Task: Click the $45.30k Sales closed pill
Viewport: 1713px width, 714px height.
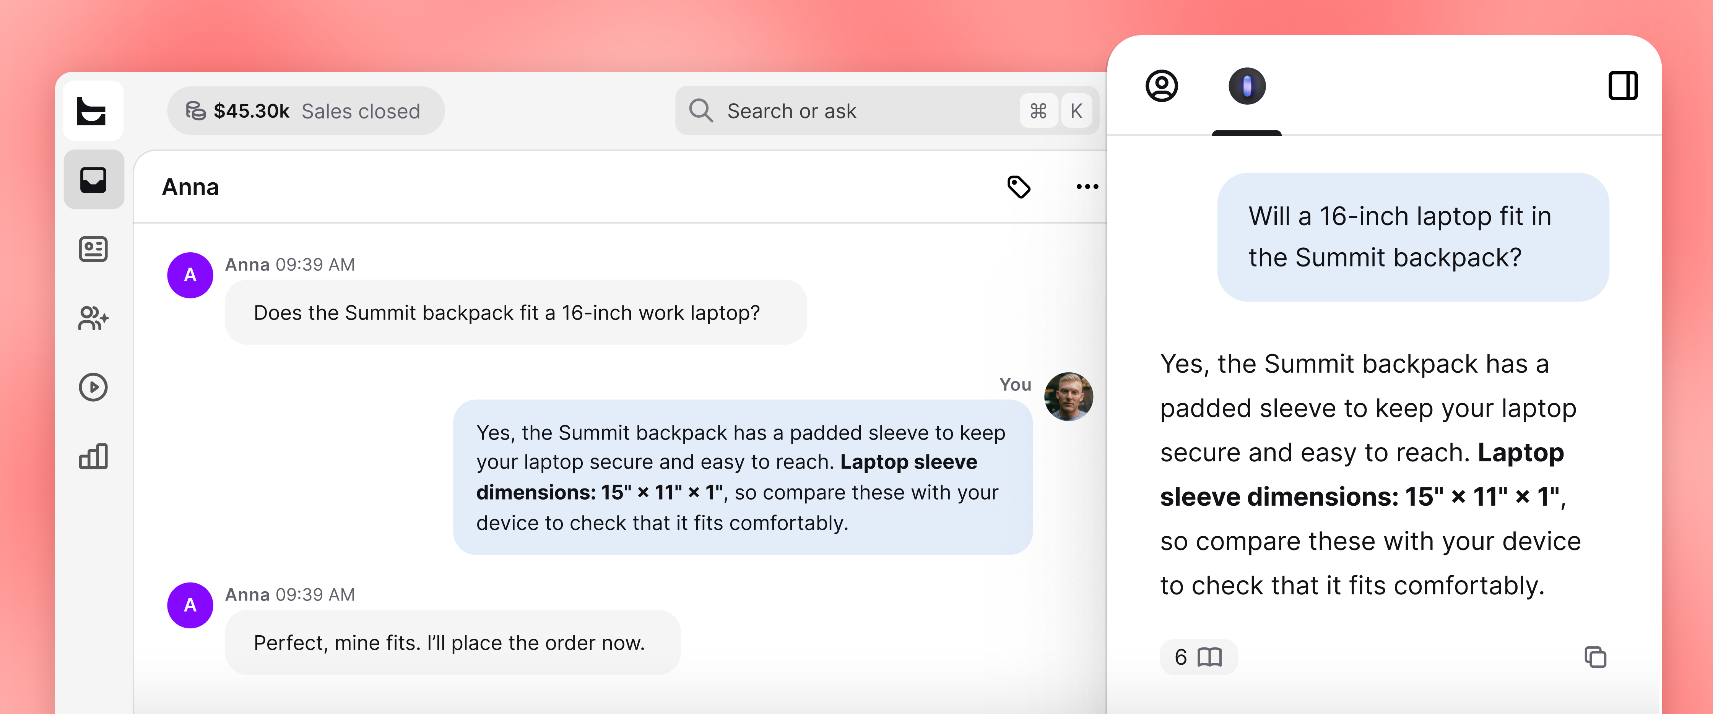Action: pyautogui.click(x=306, y=110)
